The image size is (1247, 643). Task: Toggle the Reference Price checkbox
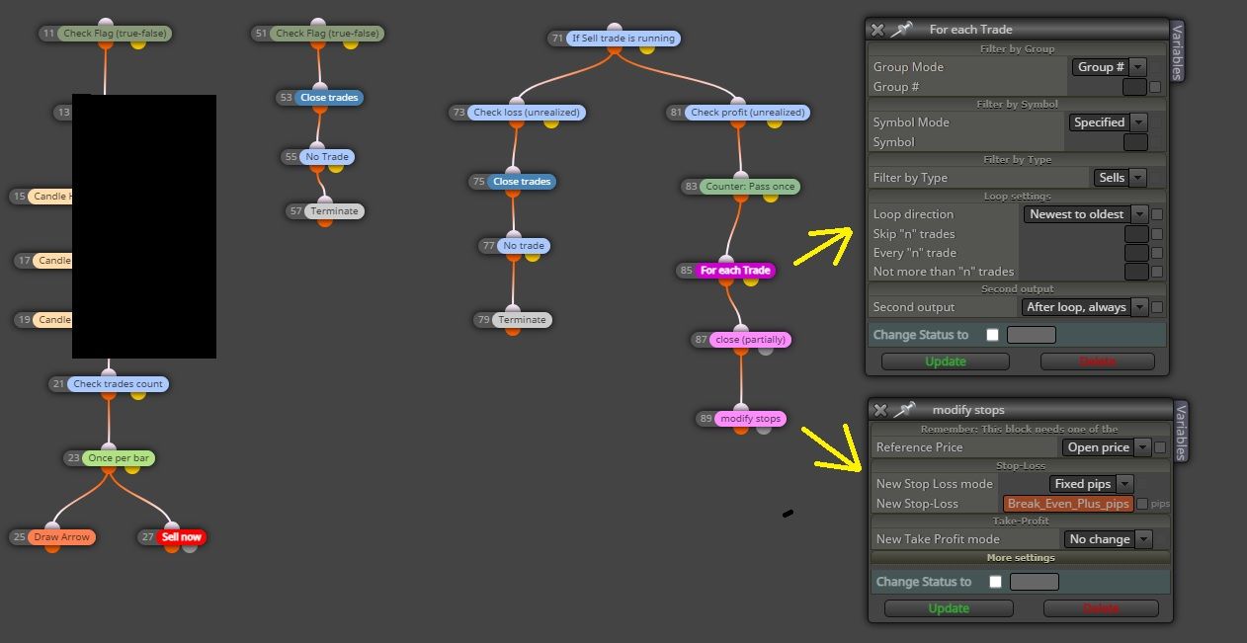(x=1160, y=447)
